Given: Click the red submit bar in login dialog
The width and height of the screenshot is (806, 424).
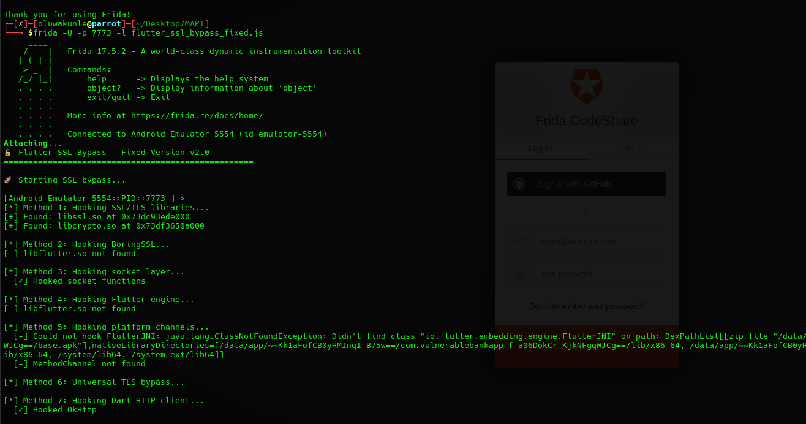Looking at the screenshot, I should click(587, 346).
